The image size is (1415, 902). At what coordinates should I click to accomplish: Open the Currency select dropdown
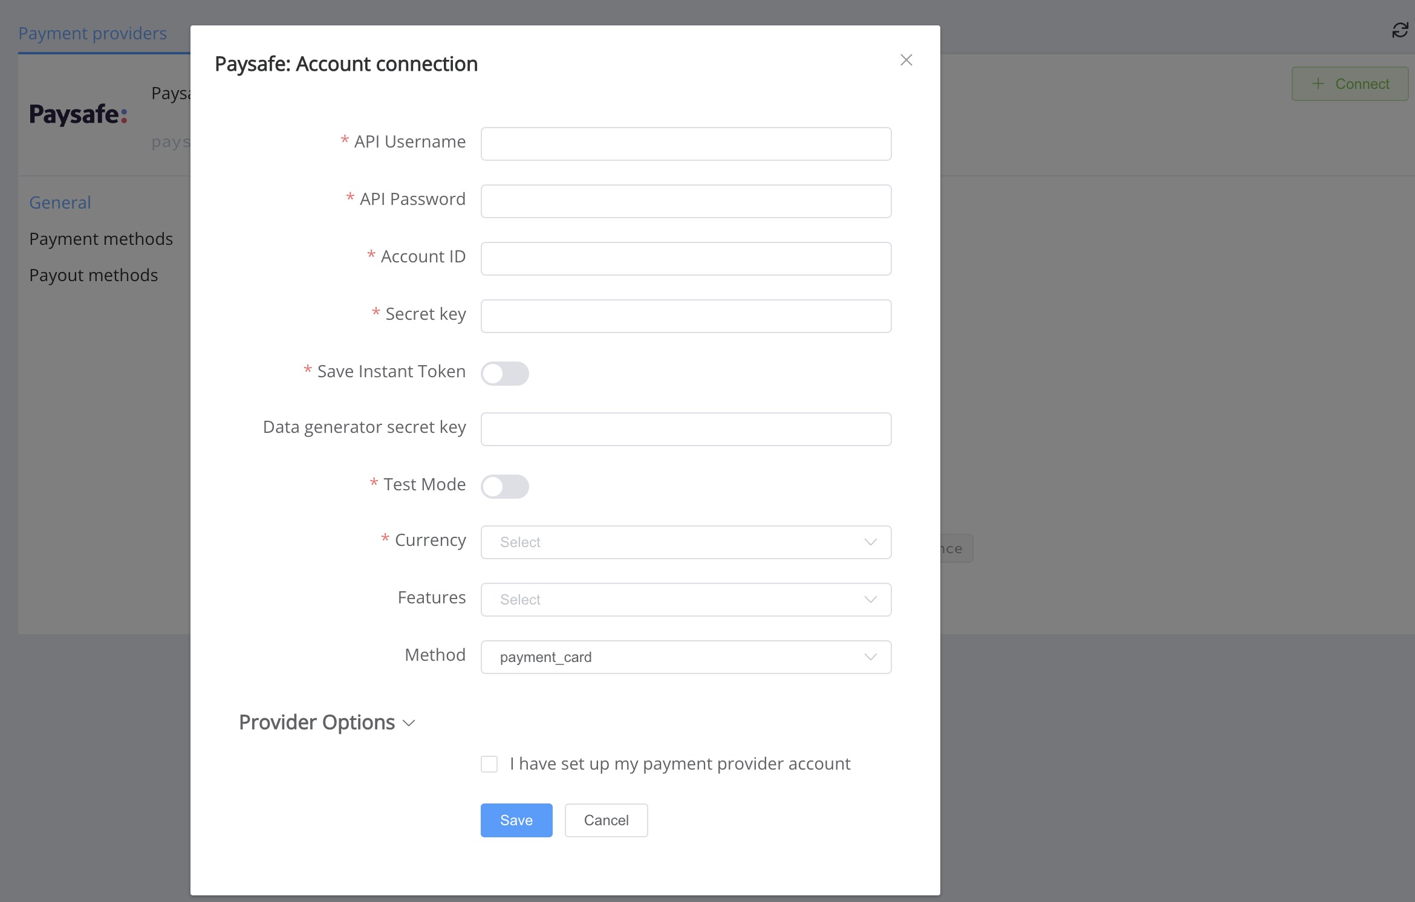[686, 540]
